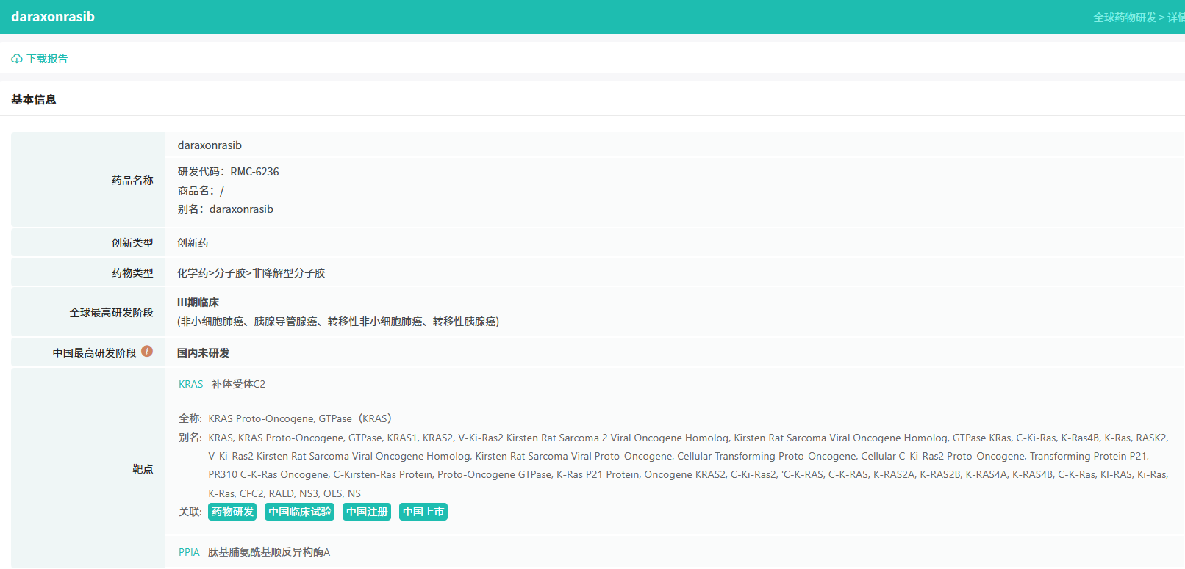This screenshot has height=569, width=1185.
Task: Click the 基本信息 section heading
Action: coord(34,99)
